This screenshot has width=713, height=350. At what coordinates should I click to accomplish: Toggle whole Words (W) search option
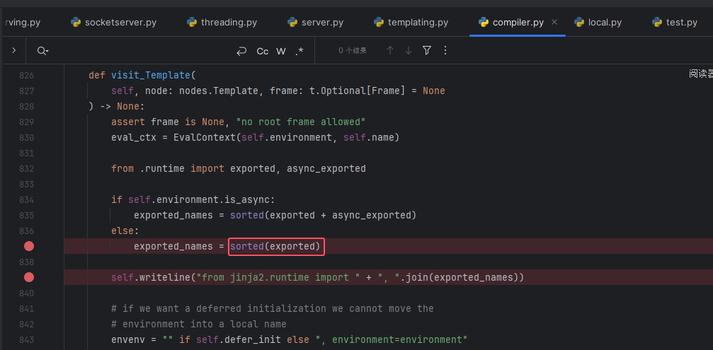click(281, 51)
